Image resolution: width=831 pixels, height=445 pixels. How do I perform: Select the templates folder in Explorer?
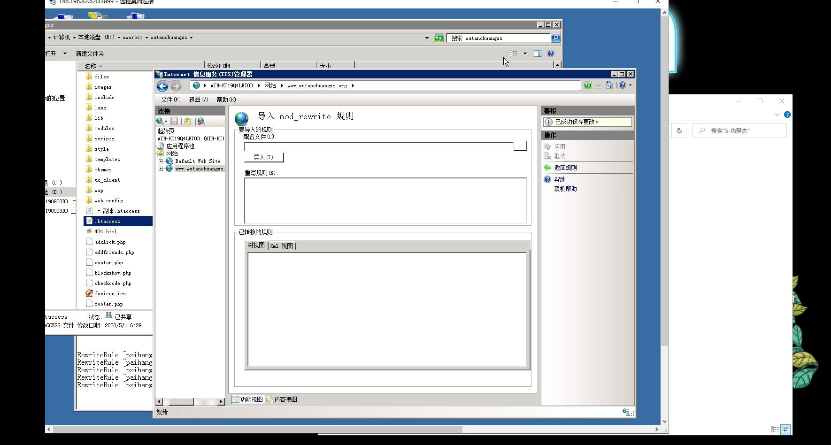107,159
